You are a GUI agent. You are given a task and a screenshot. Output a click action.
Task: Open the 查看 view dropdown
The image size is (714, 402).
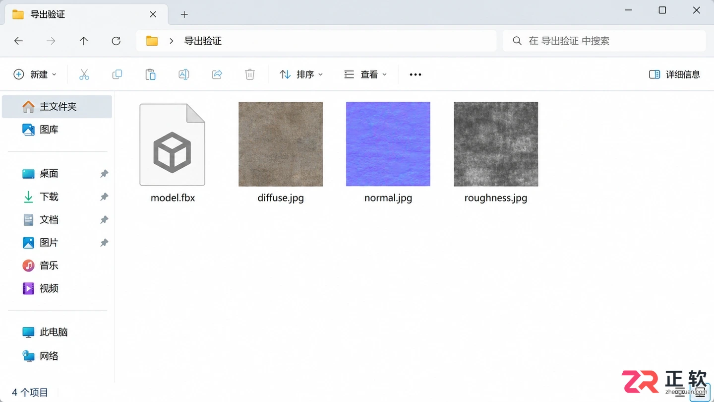365,74
